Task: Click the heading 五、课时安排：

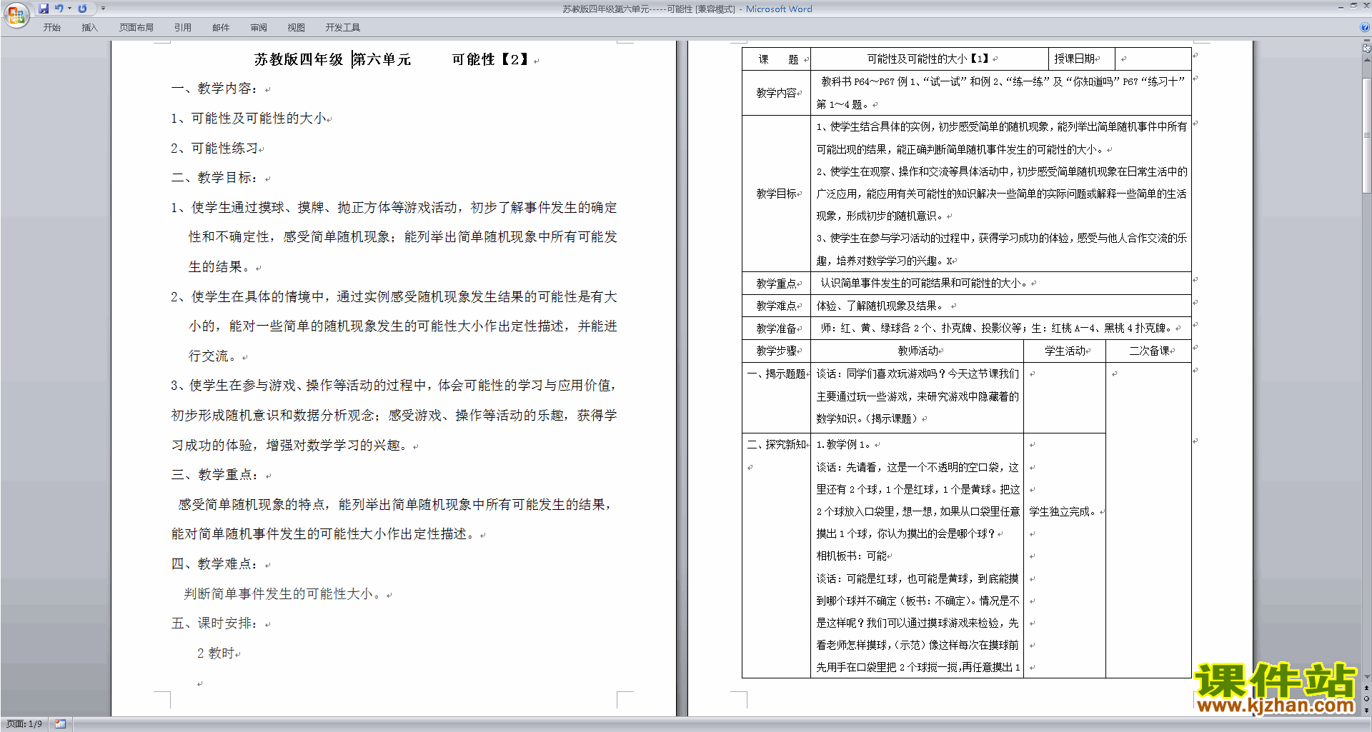Action: pyautogui.click(x=214, y=623)
